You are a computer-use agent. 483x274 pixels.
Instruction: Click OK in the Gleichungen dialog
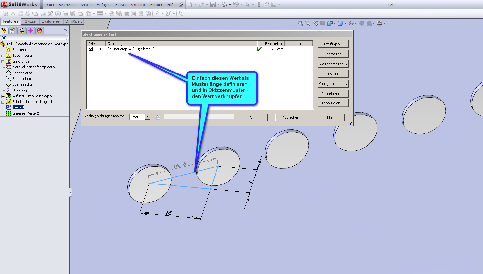252,117
